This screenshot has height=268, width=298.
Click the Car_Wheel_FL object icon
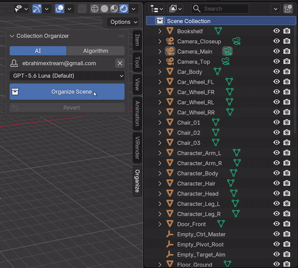170,82
